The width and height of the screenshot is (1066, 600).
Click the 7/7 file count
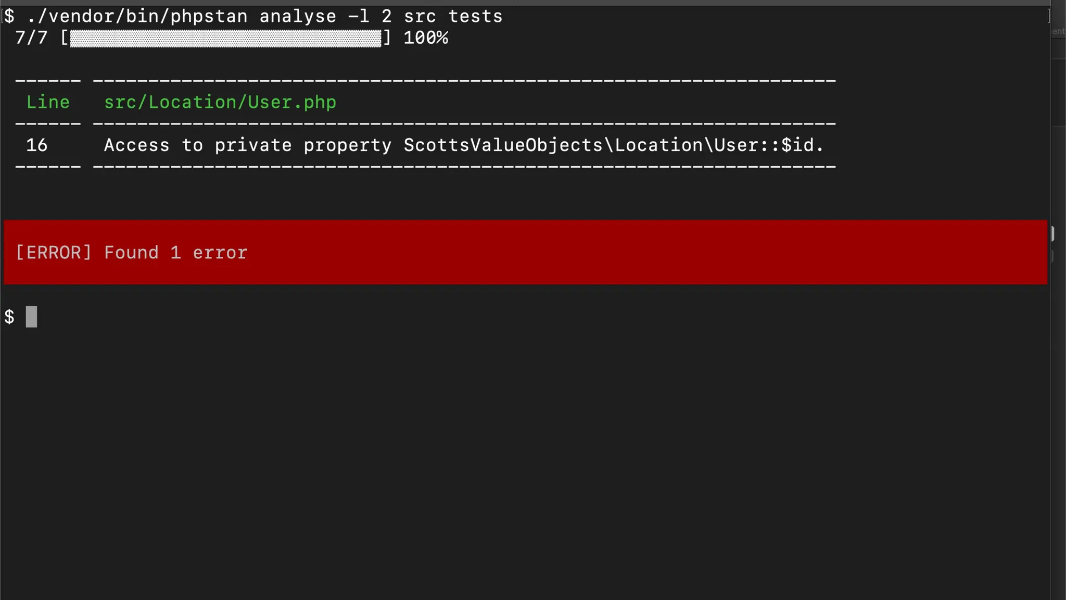click(x=31, y=37)
